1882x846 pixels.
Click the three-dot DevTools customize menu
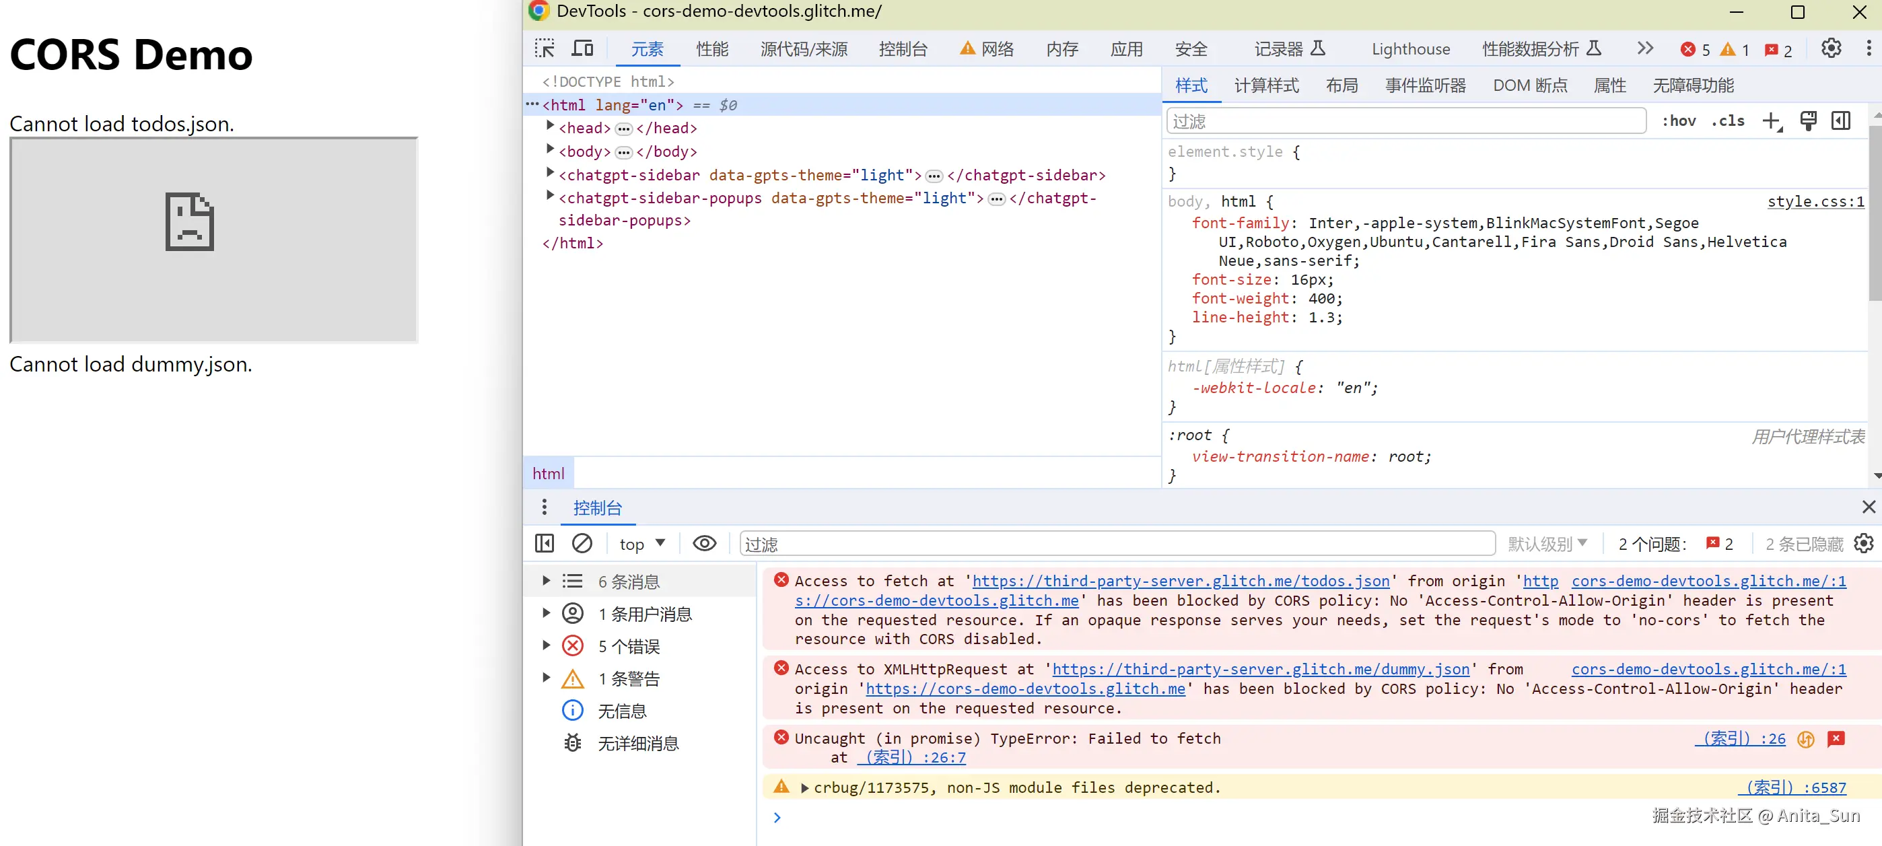click(1868, 49)
